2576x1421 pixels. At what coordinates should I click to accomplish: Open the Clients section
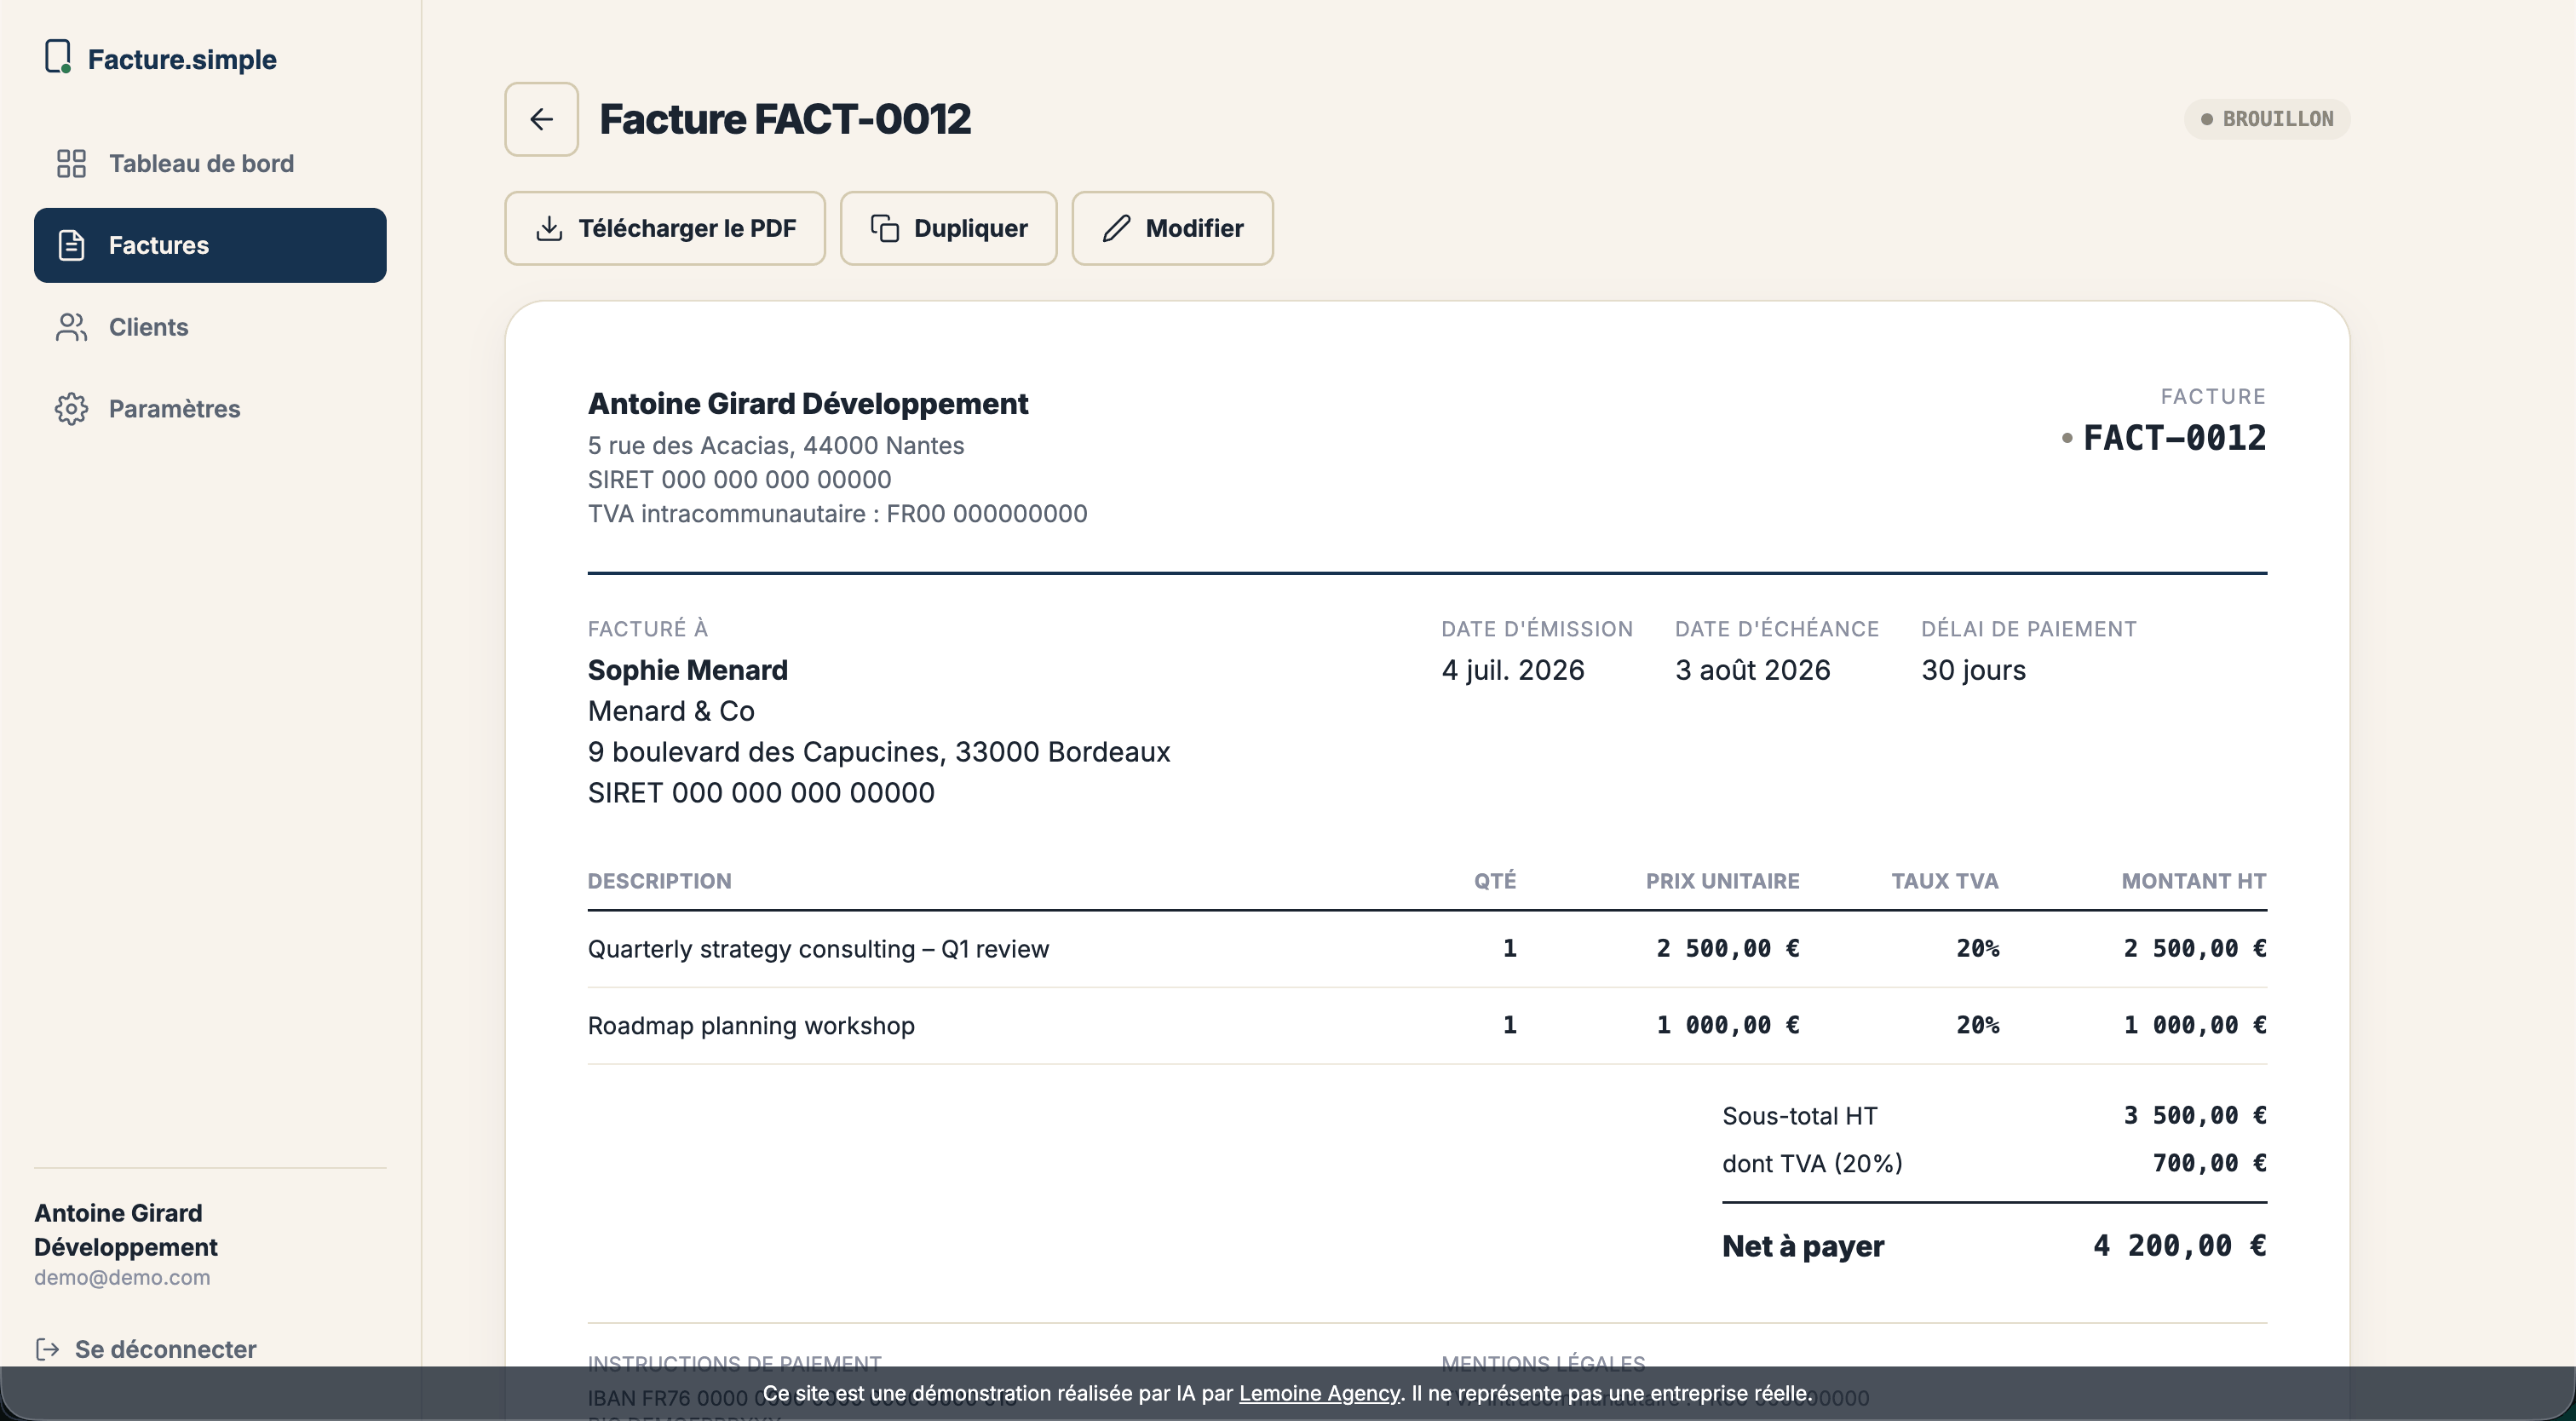coord(210,327)
